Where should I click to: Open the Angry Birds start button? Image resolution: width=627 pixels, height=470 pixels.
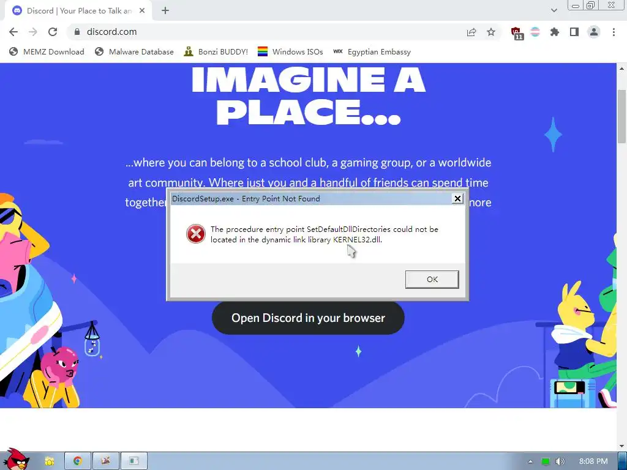tap(16, 460)
